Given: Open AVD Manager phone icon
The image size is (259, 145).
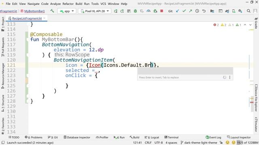Looking at the screenshot, I should pyautogui.click(x=234, y=11).
